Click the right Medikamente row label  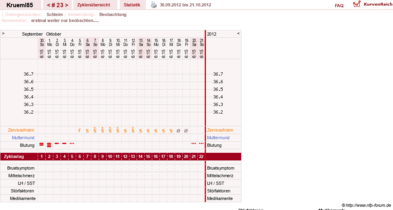pyautogui.click(x=220, y=198)
